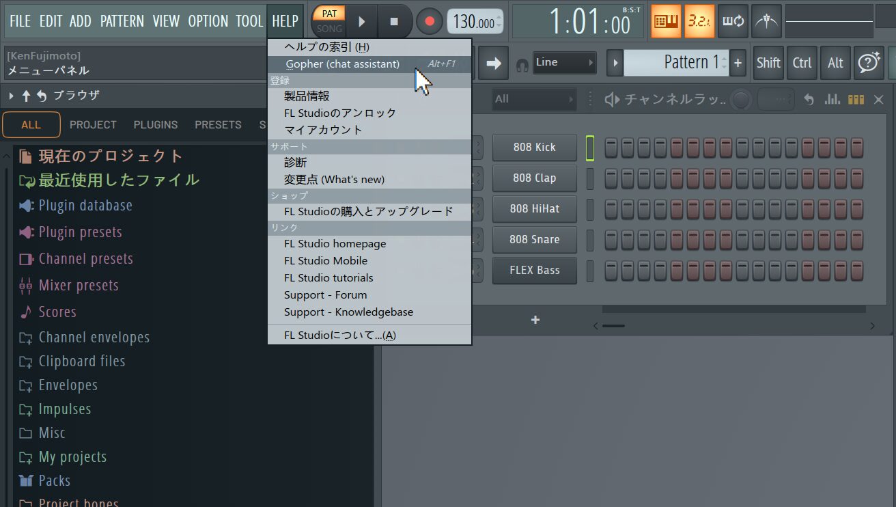Click the channel rack undo arrow icon
896x507 pixels.
(809, 100)
